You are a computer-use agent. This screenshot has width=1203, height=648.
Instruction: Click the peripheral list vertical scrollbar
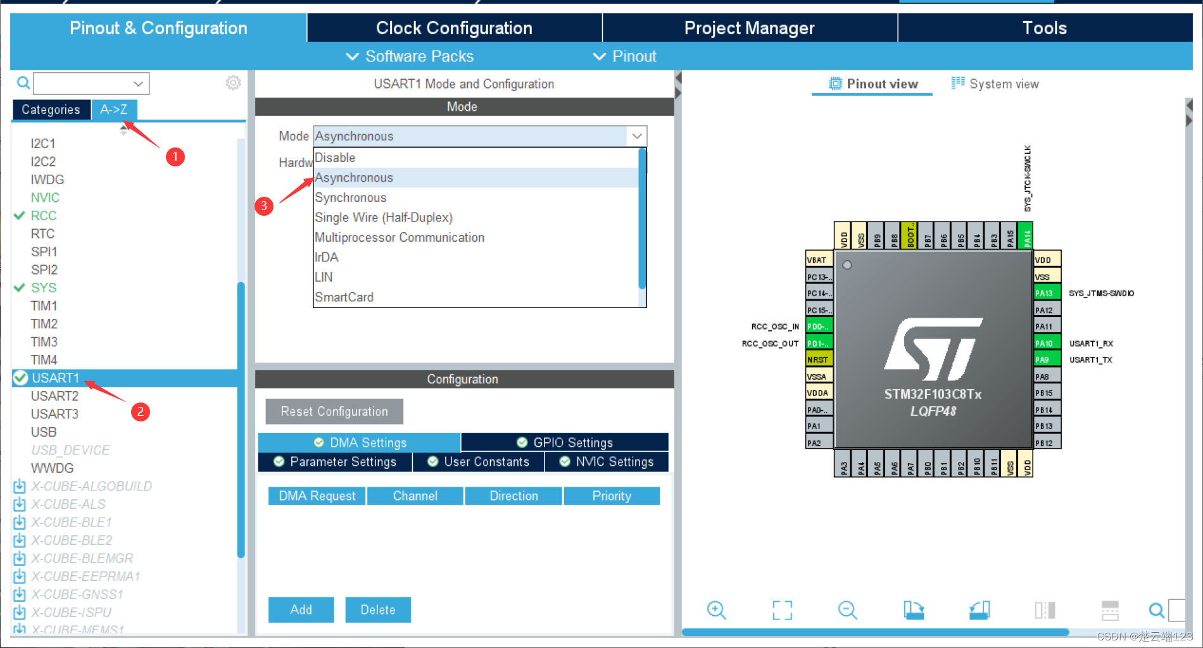[241, 420]
